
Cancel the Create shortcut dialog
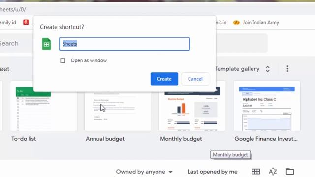(195, 79)
